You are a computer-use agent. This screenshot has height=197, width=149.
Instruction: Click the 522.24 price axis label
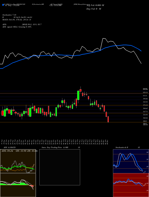point(145,118)
